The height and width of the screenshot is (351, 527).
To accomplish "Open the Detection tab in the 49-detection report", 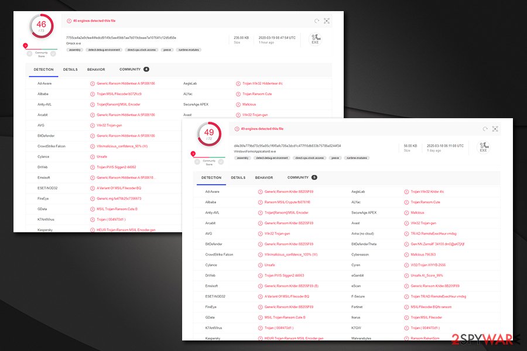I will tap(211, 178).
